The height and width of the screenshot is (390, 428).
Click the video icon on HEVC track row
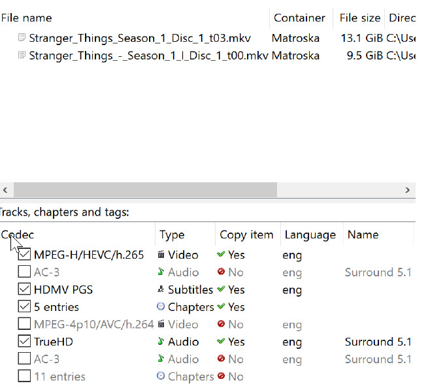[161, 255]
